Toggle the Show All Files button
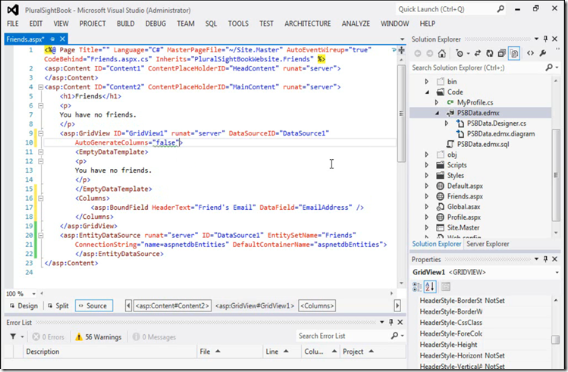Viewport: 568px width, 372px height. (514, 54)
